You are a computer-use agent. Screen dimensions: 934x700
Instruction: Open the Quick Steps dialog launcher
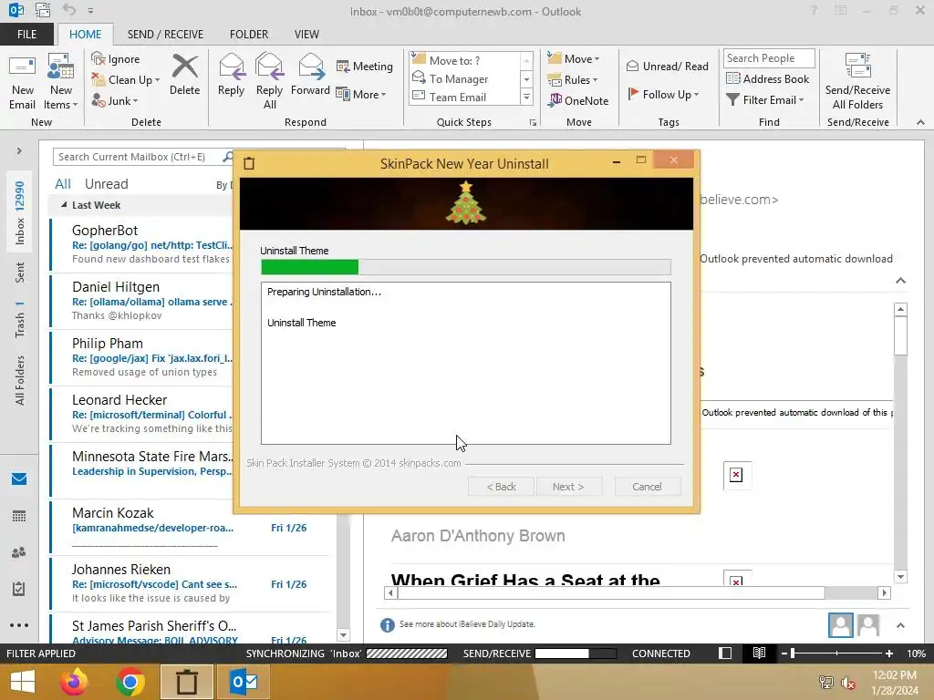coord(533,123)
